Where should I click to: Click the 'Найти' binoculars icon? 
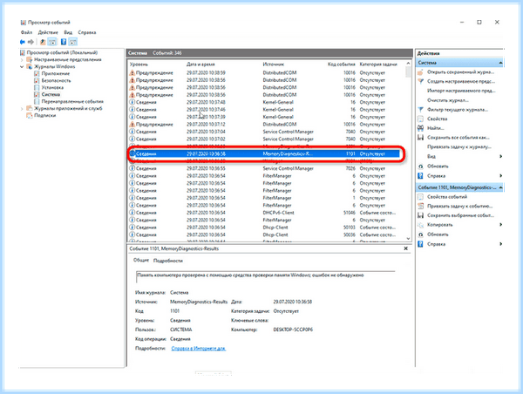pos(421,128)
